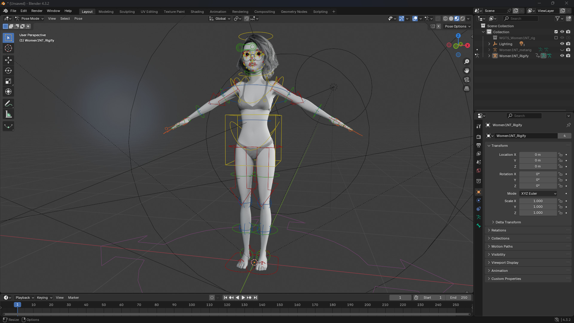Activate the Scale tool
The image size is (574, 323).
point(8,81)
